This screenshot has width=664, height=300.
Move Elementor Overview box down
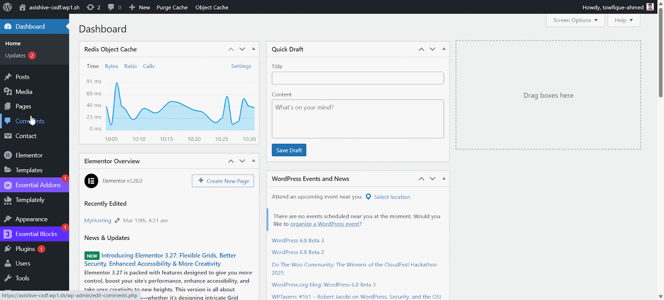(x=242, y=161)
